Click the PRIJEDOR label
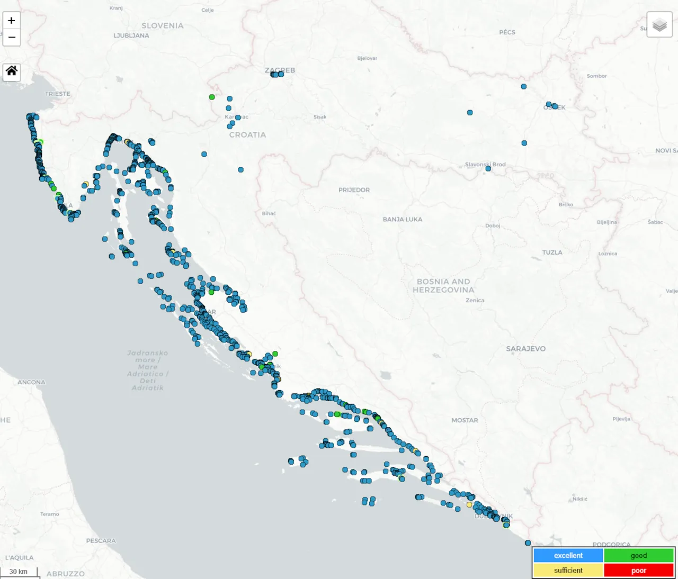 tap(354, 190)
